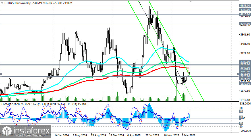Viewport: 251px width, 138px height.
Task: Click the 4610.00 price level label
Action: tap(245, 14)
